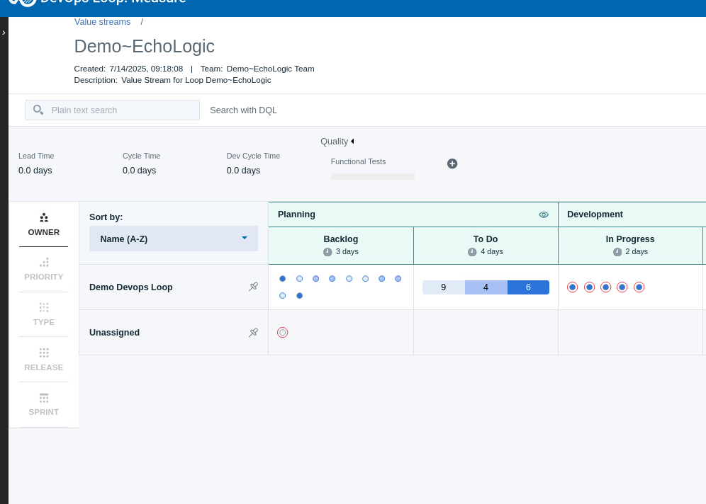Open the last In Progress work item dot
This screenshot has width=706, height=504.
[639, 287]
